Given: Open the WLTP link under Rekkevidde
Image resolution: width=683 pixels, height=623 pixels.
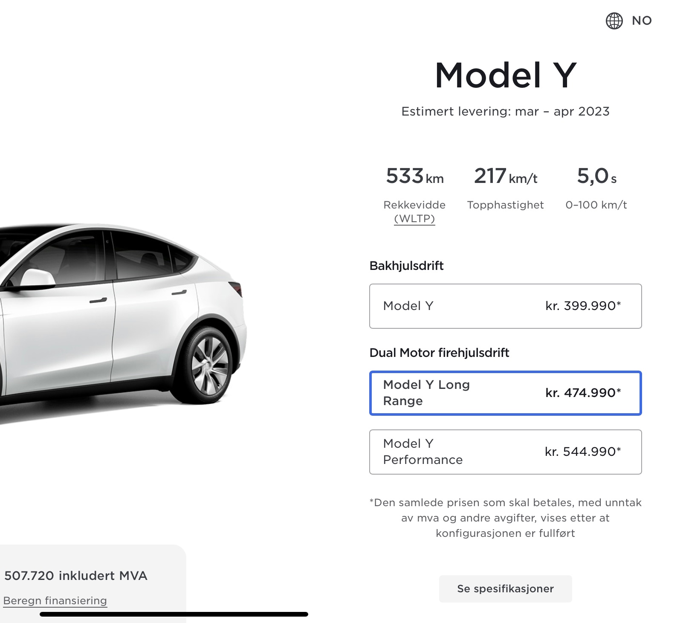Looking at the screenshot, I should click(x=414, y=219).
